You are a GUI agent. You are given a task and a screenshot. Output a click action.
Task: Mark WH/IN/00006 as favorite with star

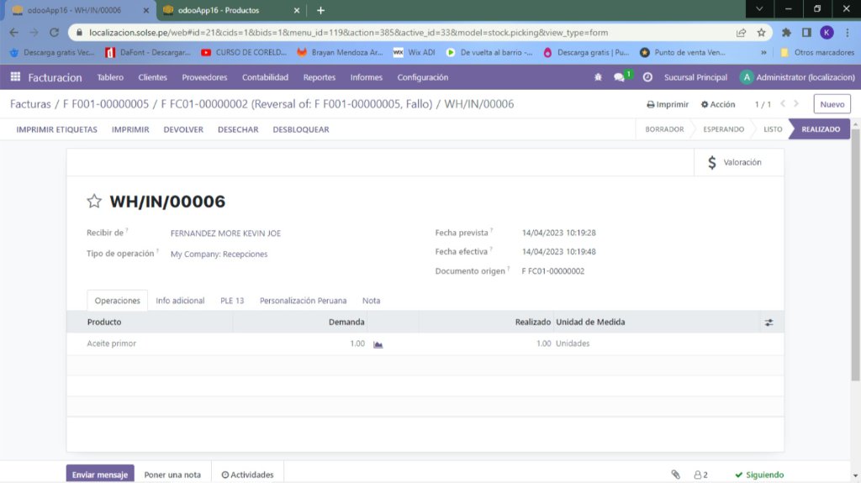click(94, 202)
